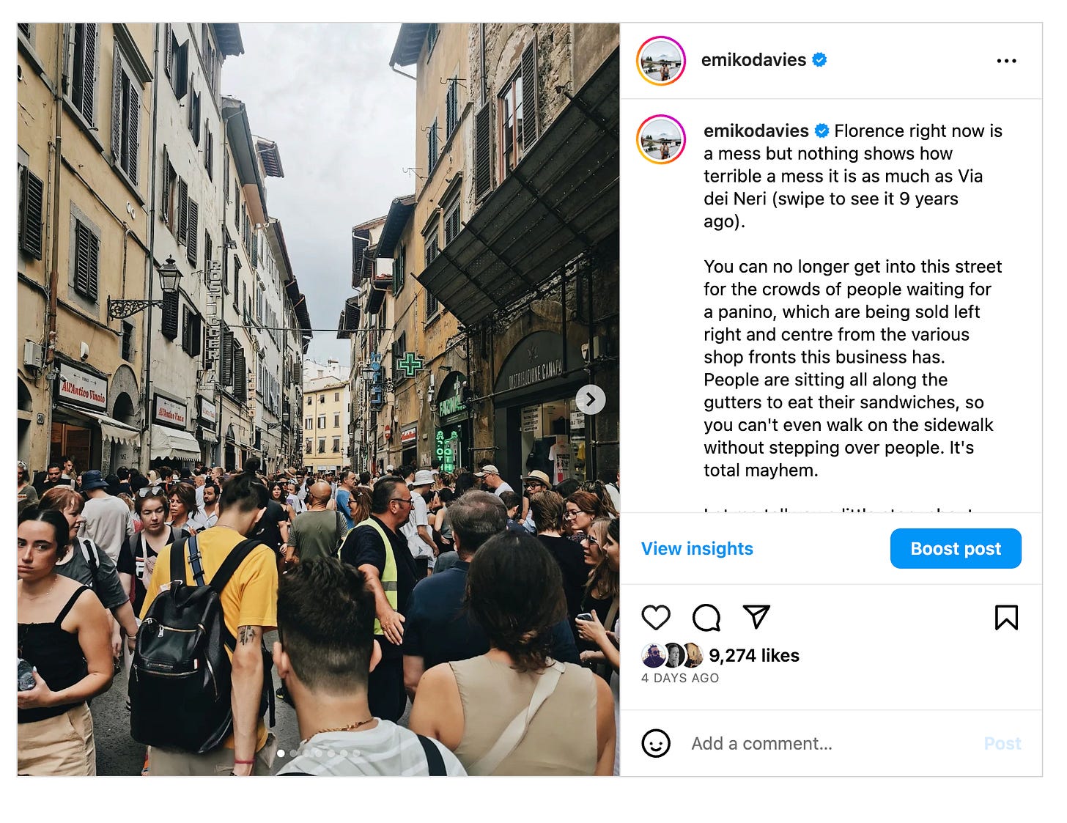The width and height of the screenshot is (1067, 823).
Task: Click the Post comment button
Action: click(1003, 743)
